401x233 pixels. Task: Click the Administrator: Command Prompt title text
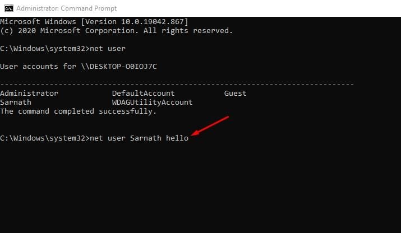(x=67, y=8)
